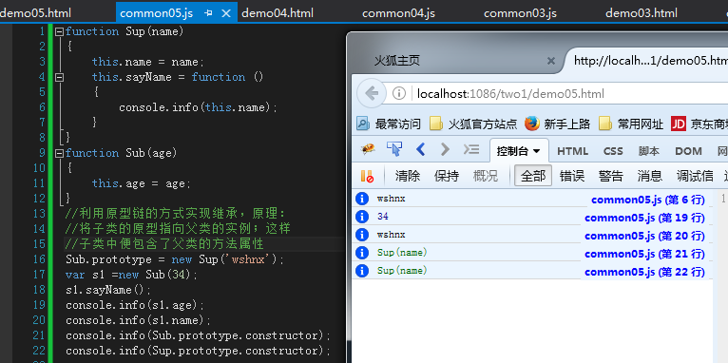Screen dimensions: 728x363
Task: Open Firebug 脚本 panel tab
Action: [x=648, y=151]
